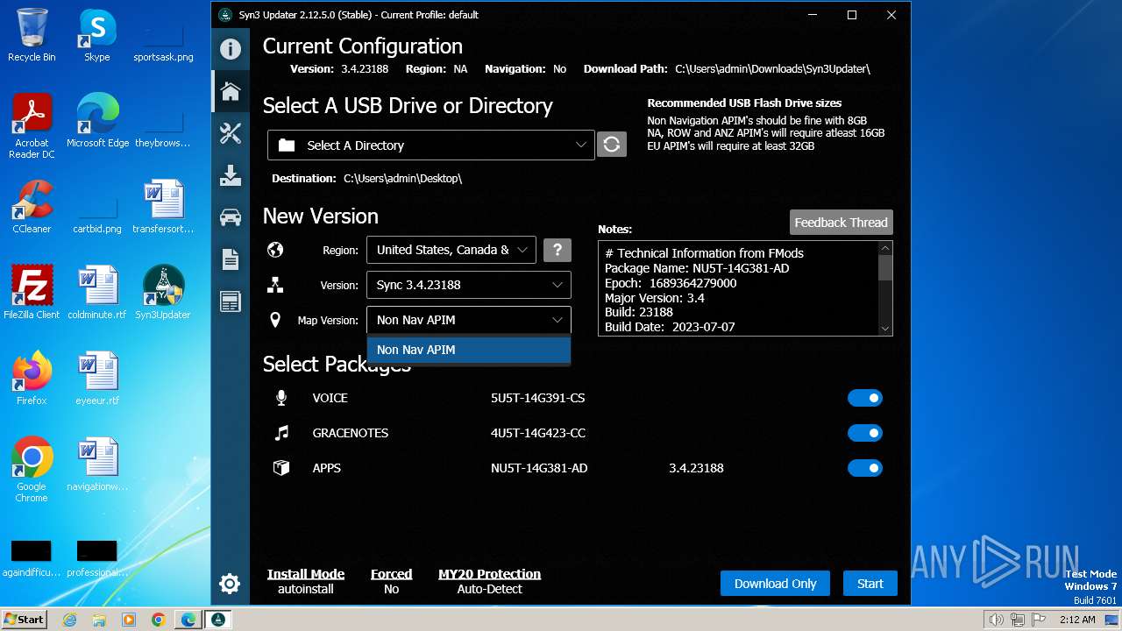Click the Notes scrollbar down arrow
1122x631 pixels.
click(885, 329)
